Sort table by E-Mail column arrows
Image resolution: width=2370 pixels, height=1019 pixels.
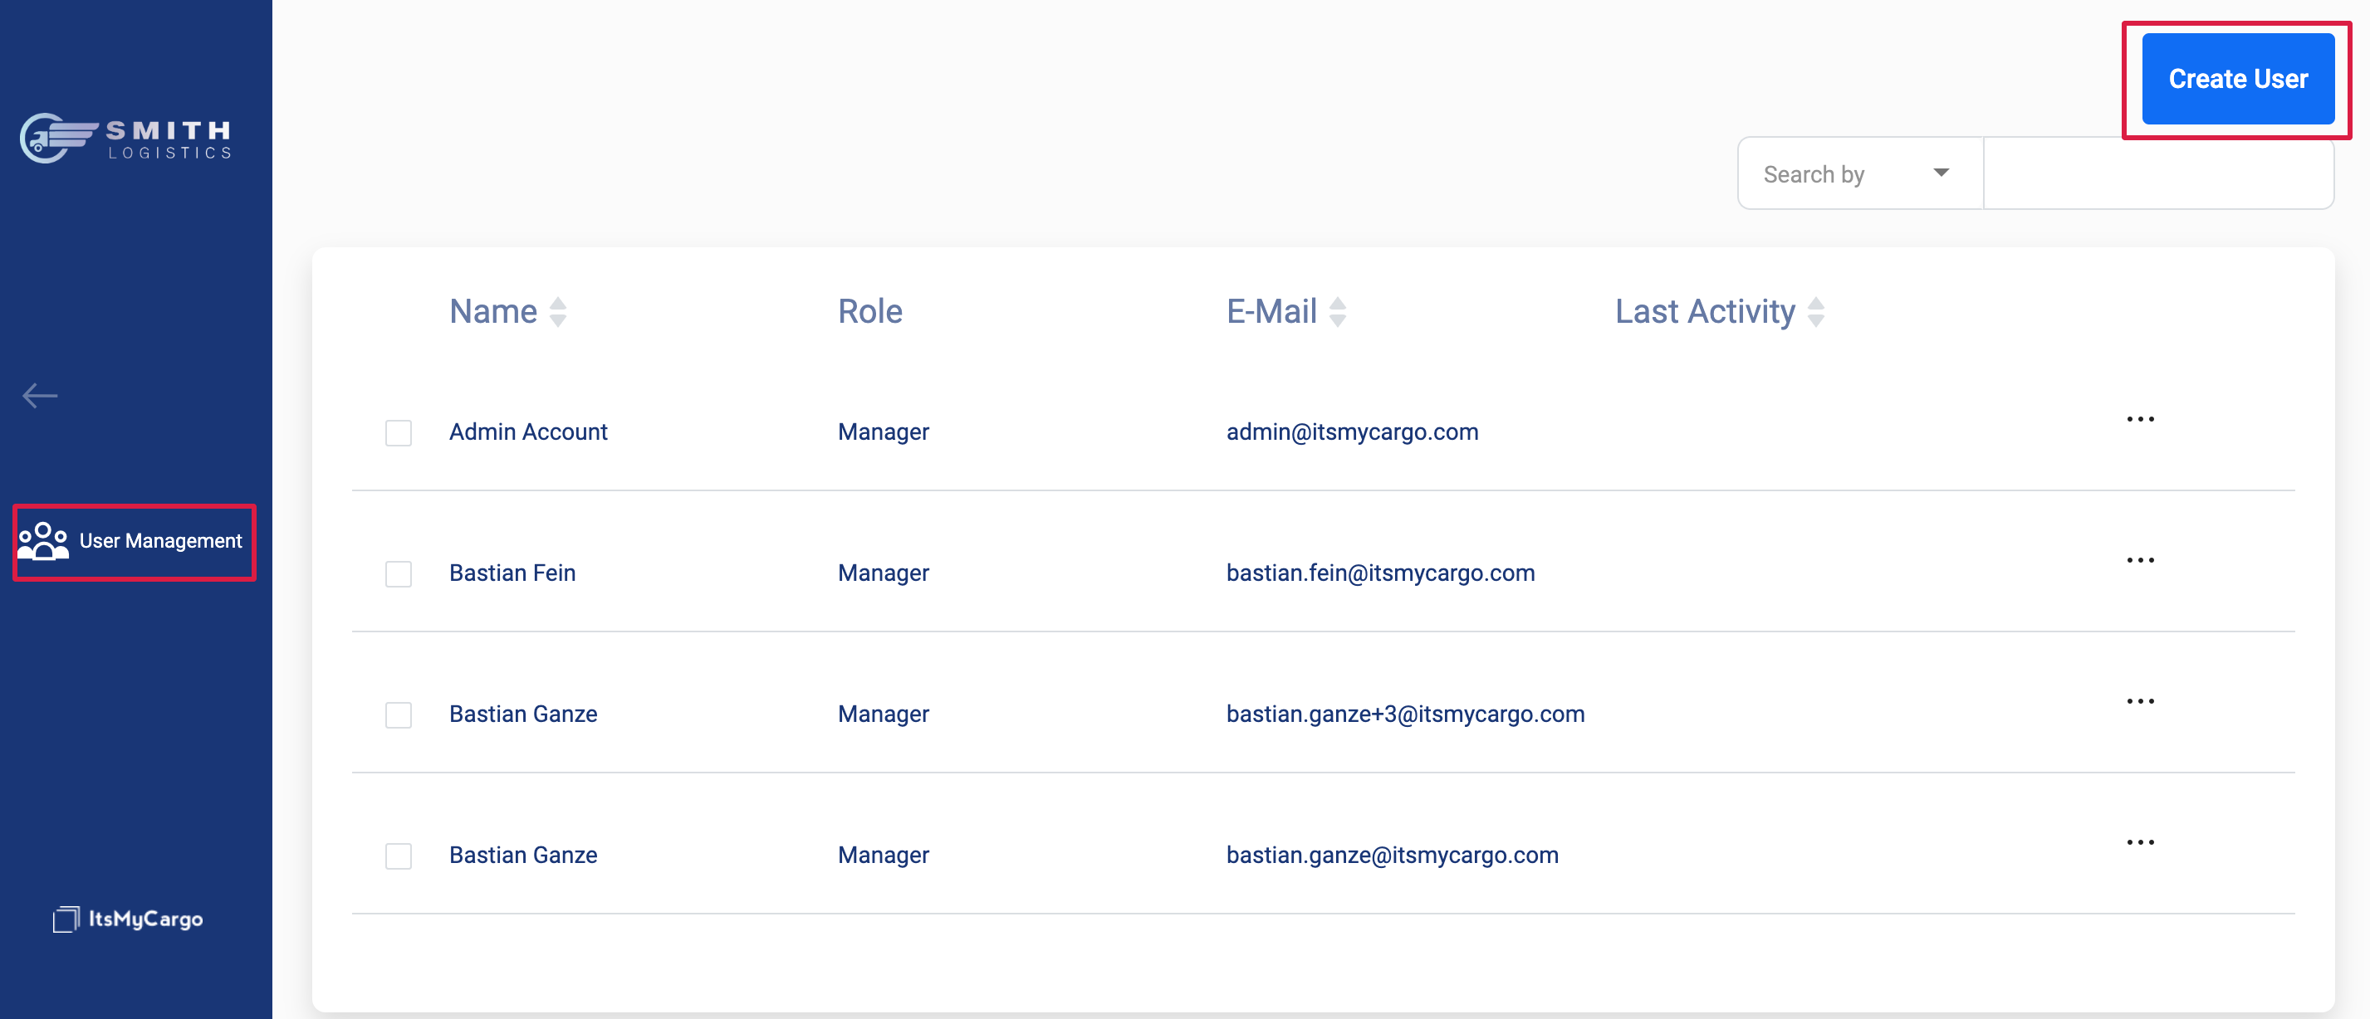click(x=1338, y=312)
